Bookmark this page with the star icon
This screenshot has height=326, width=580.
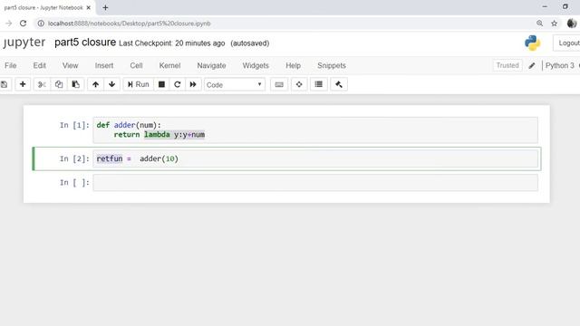(x=554, y=24)
